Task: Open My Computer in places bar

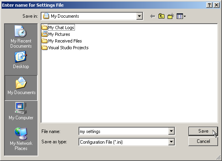Action: [21, 111]
